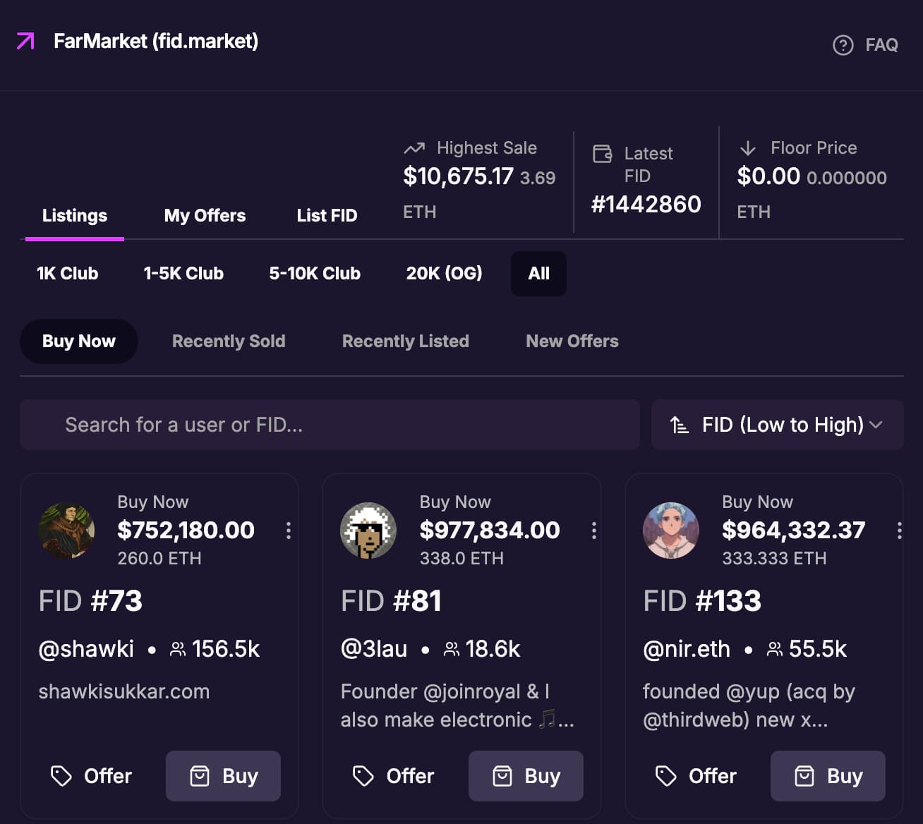Expand the FID (Low to High) sort dropdown

777,425
